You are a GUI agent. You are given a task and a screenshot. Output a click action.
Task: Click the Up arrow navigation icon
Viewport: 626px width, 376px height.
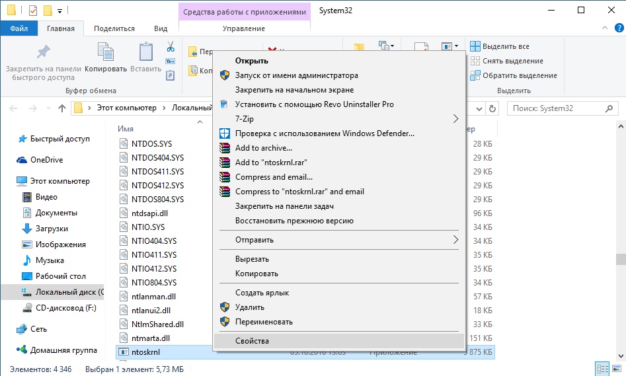click(61, 108)
